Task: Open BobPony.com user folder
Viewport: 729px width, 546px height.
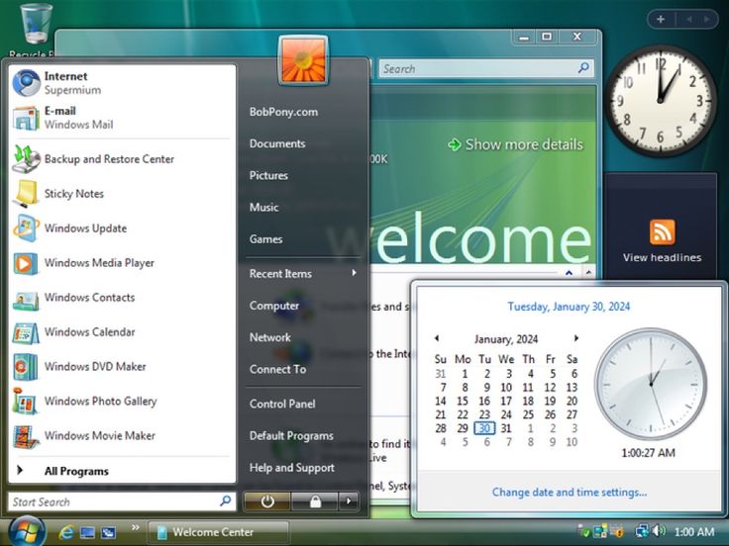Action: 283,112
